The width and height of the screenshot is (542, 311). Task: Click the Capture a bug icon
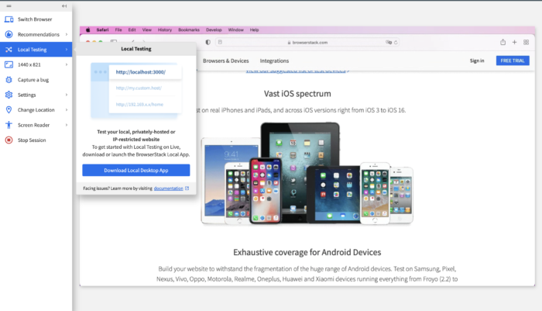[x=9, y=79]
